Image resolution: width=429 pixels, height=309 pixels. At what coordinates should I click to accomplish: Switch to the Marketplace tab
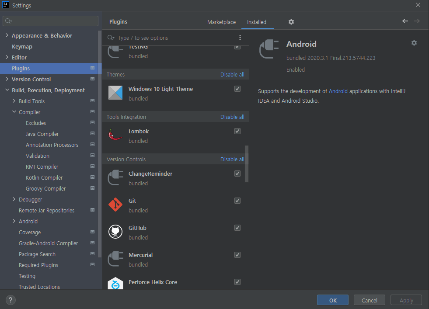pyautogui.click(x=221, y=22)
